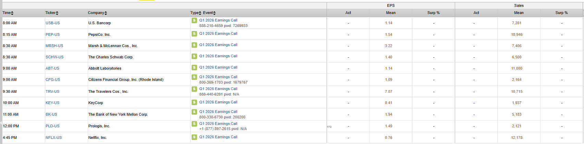The image size is (584, 144).
Task: Open Travelers Q1 2026 Earnings Call link
Action: point(218,89)
